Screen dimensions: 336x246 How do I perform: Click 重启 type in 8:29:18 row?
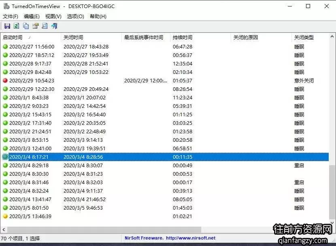pyautogui.click(x=299, y=165)
